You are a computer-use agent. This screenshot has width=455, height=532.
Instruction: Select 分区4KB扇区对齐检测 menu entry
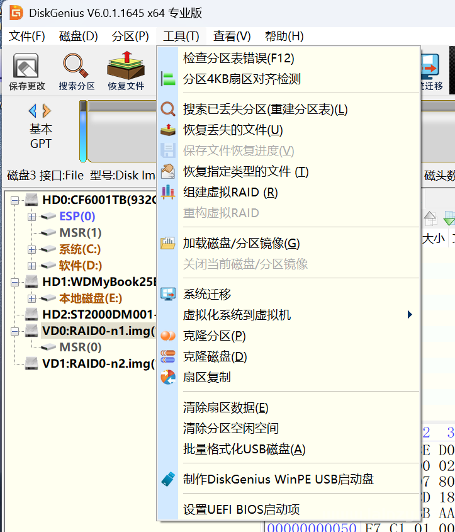242,79
